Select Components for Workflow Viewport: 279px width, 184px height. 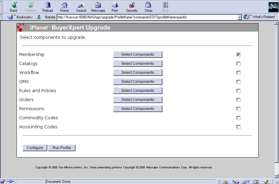[x=138, y=73]
